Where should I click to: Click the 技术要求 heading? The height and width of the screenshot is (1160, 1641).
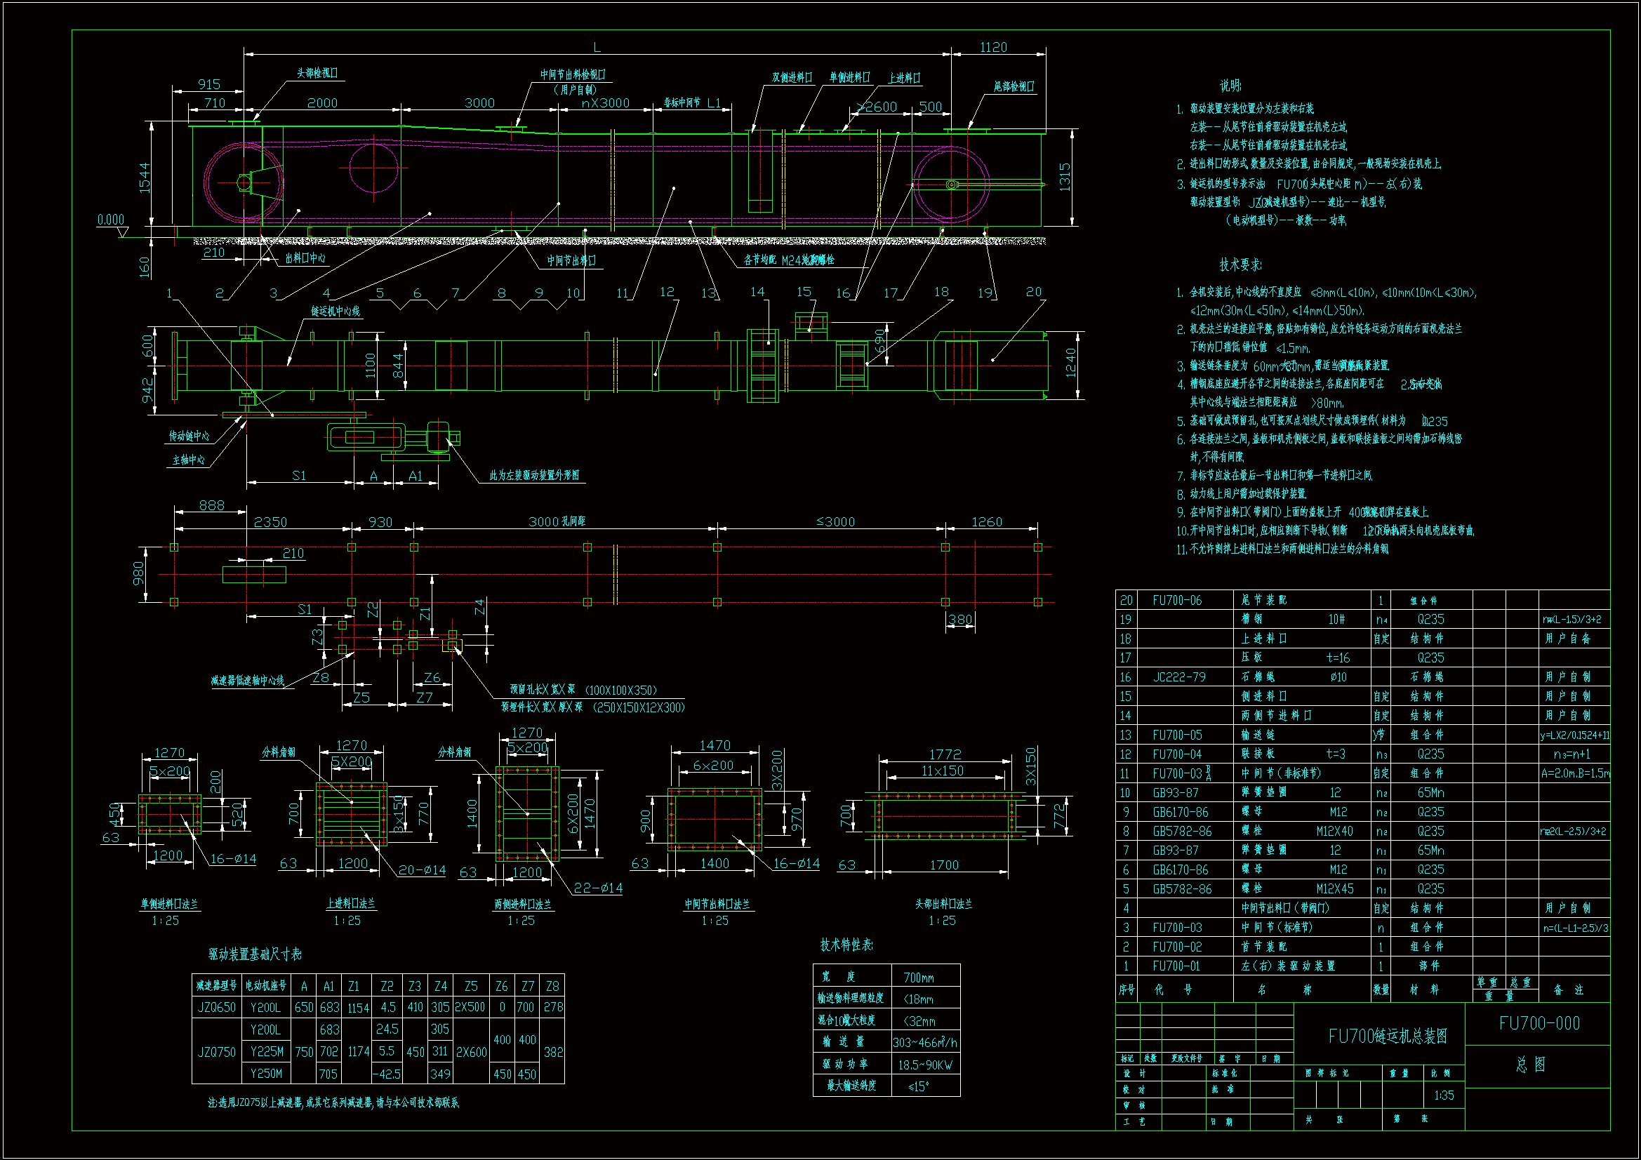click(1240, 265)
